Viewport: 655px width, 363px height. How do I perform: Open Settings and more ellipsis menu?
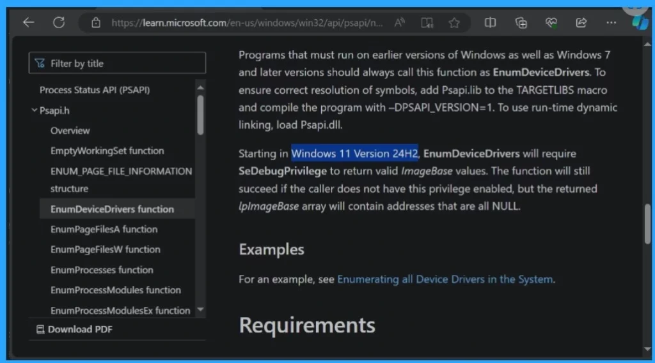coord(611,22)
